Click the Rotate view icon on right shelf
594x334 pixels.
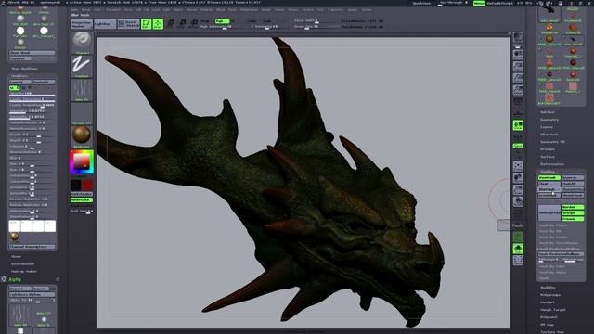tap(518, 201)
